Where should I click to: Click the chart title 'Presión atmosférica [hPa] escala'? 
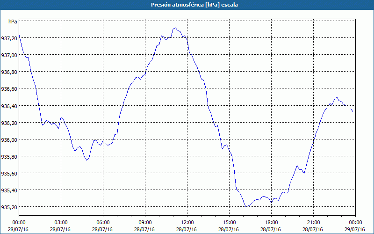194,5
